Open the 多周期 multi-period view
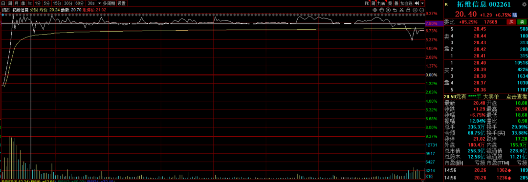The height and width of the screenshot is (182, 528). (109, 3)
